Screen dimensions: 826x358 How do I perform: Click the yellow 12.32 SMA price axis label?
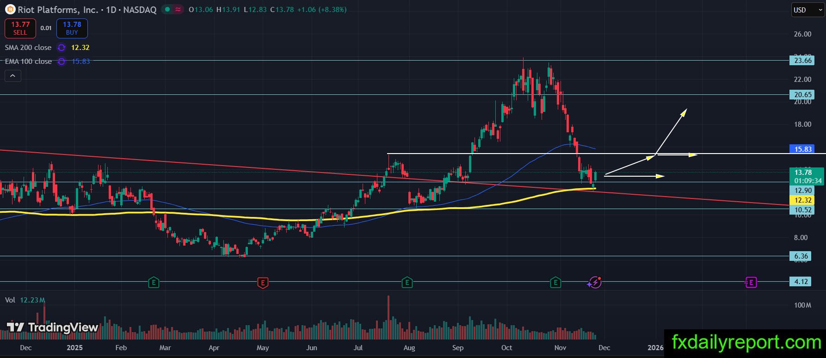click(802, 200)
